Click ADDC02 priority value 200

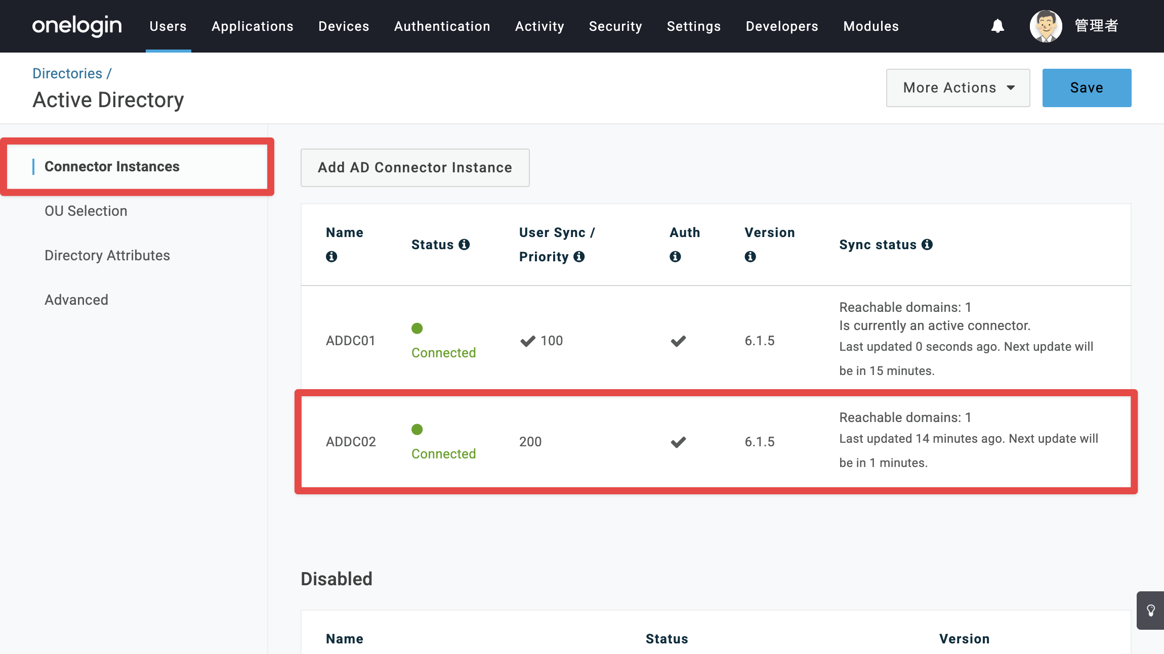point(530,442)
